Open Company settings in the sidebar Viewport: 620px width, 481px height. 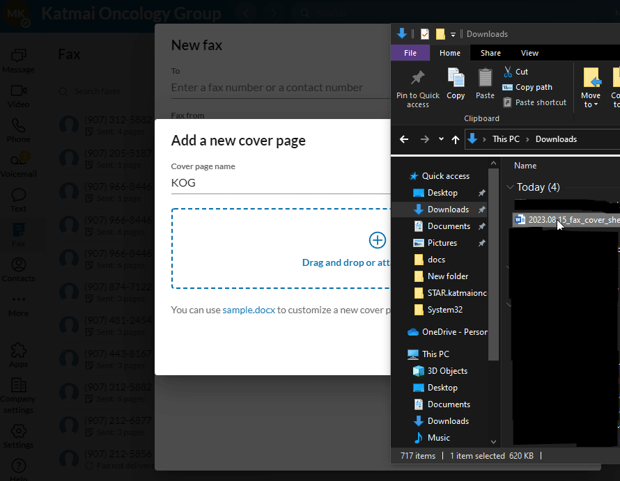click(x=18, y=396)
